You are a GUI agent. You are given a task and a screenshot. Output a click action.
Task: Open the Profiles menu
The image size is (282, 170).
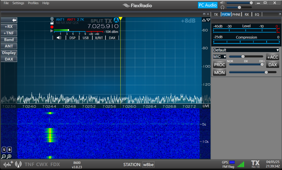33,3
